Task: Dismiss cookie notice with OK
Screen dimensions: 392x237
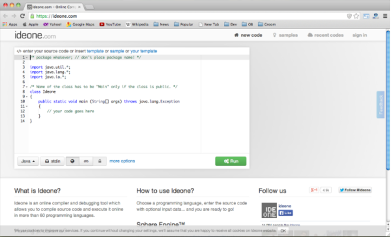Action: tap(283, 230)
